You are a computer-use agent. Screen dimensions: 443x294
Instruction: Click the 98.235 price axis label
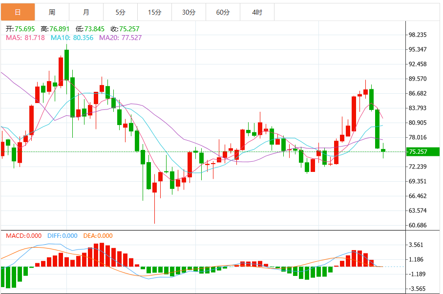[x=418, y=35]
